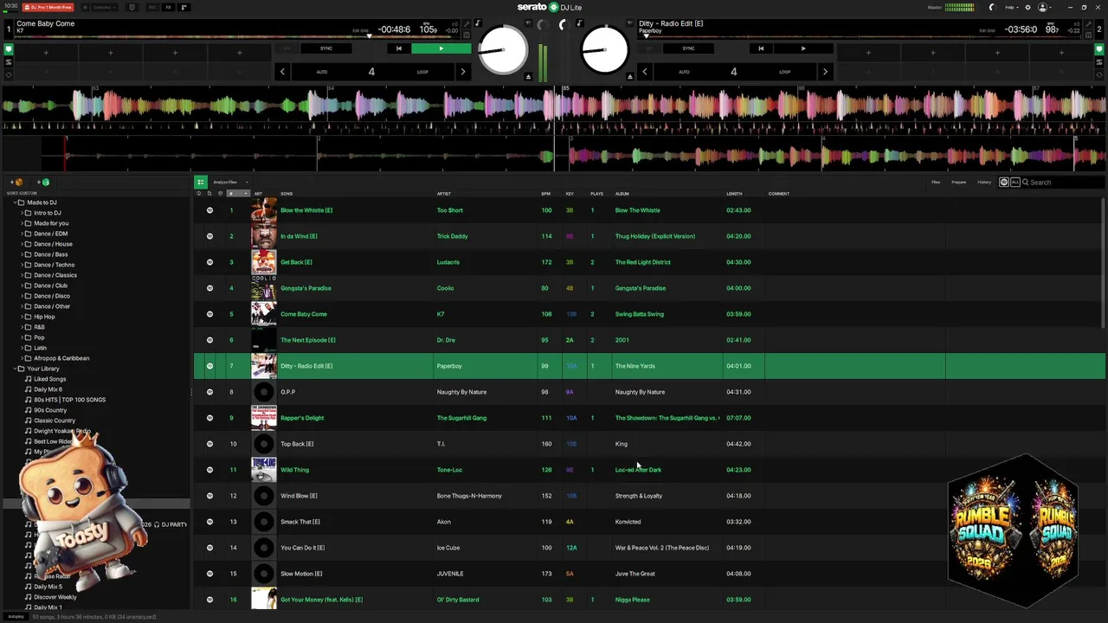
Task: Sort library by Artist column
Action: tap(444, 194)
